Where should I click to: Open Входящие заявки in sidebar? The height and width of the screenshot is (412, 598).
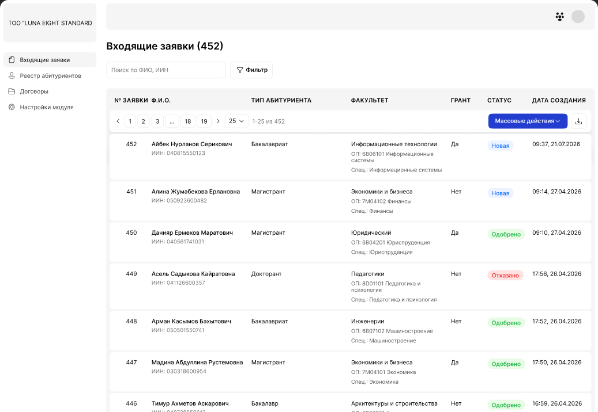coord(50,60)
